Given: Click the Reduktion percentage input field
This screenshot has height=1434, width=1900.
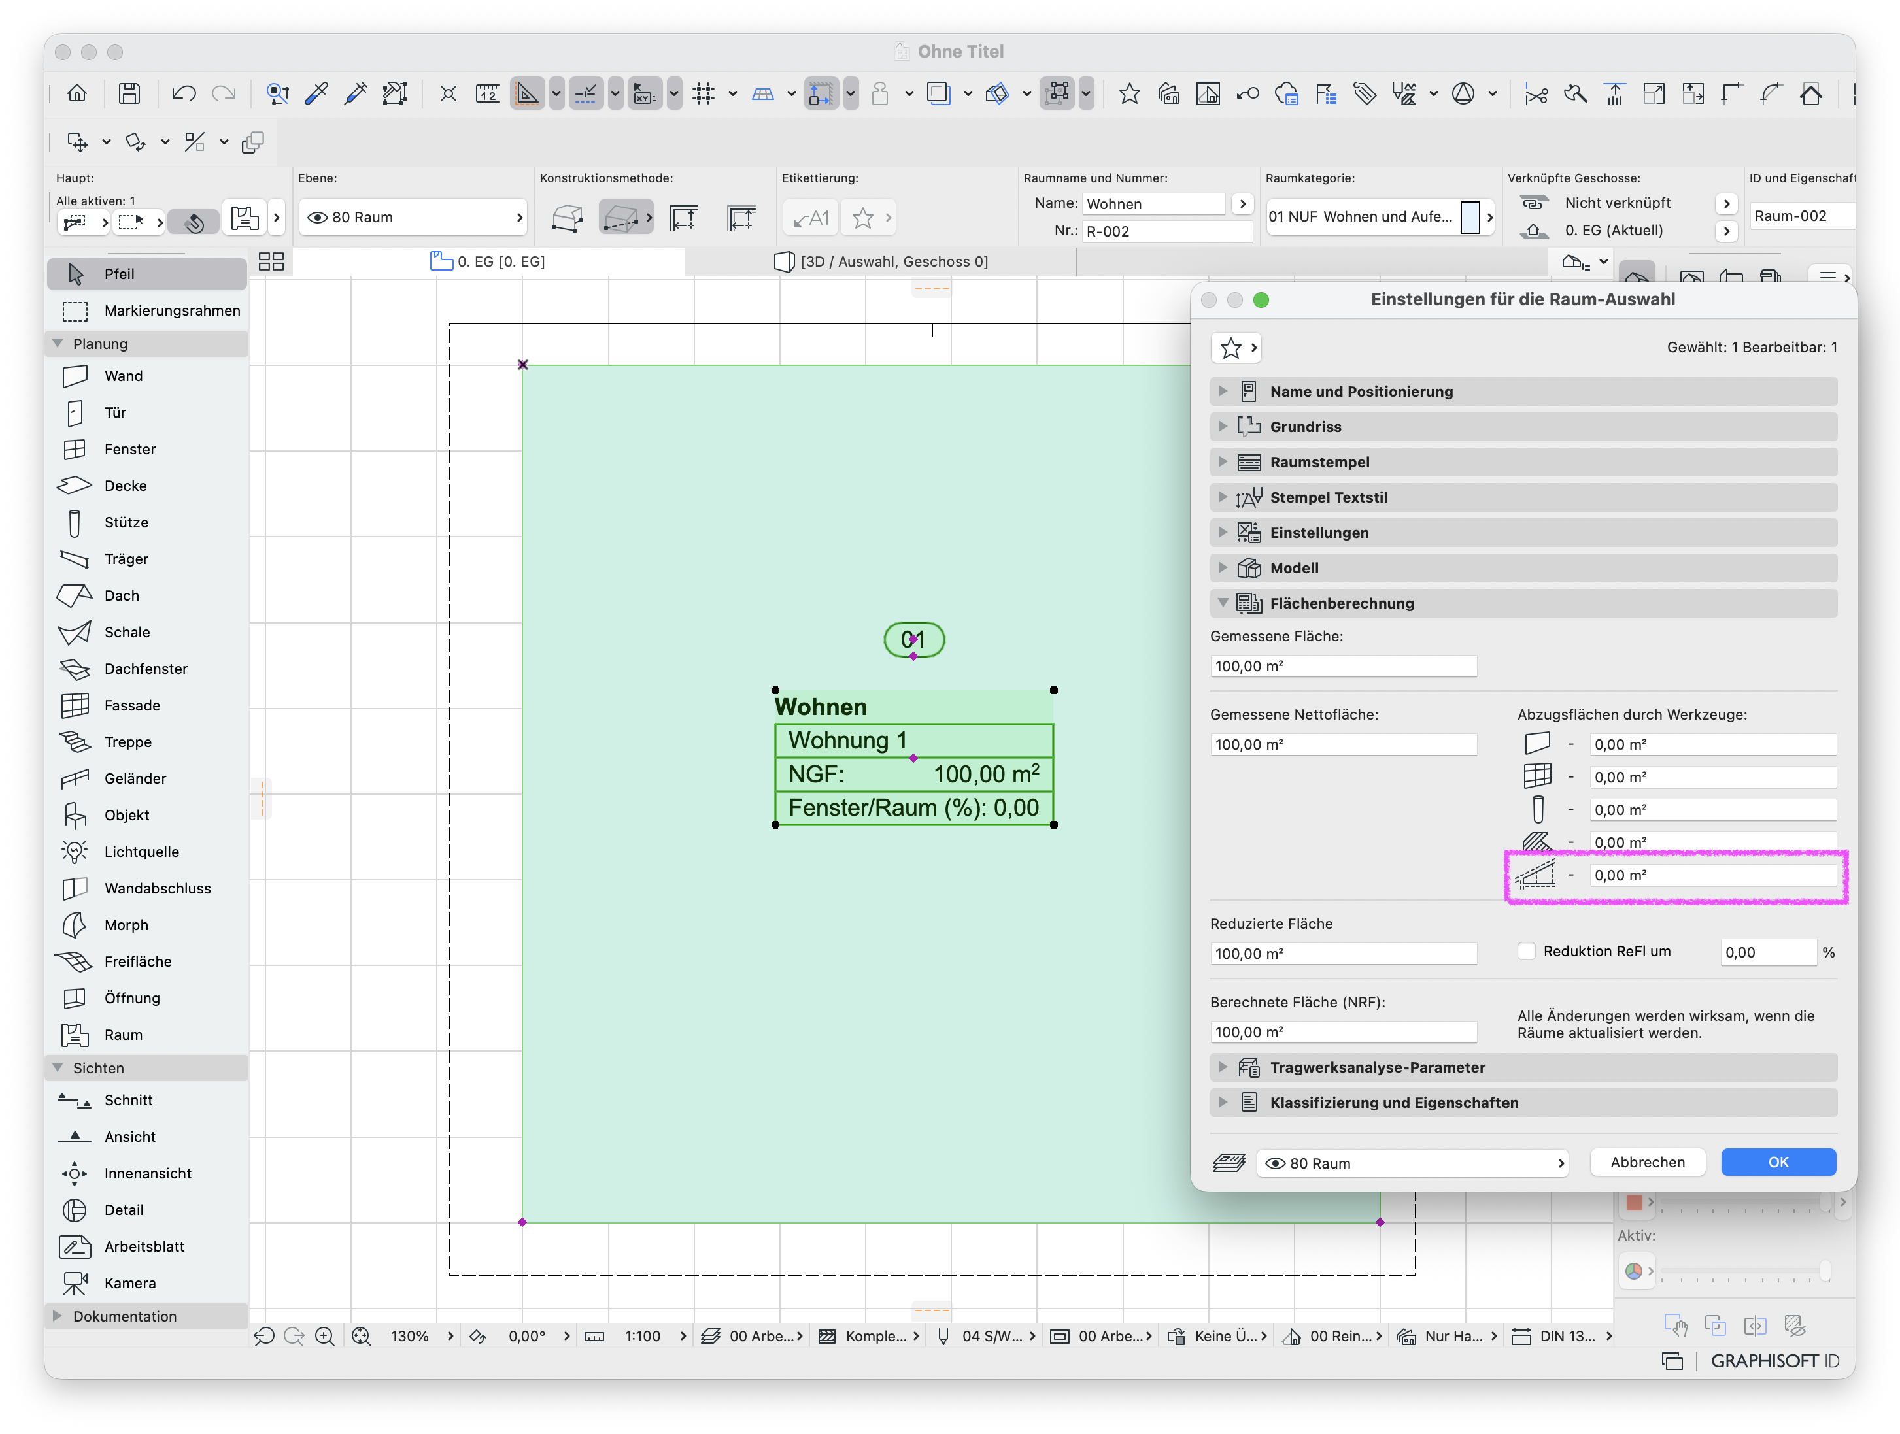Looking at the screenshot, I should point(1768,953).
